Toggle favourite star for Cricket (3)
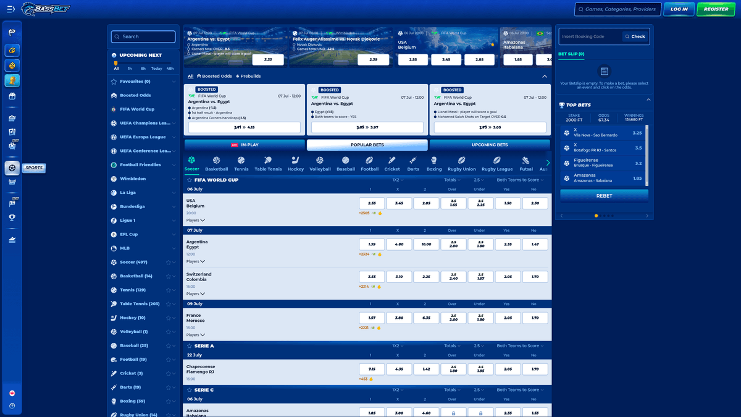This screenshot has height=417, width=741. click(168, 373)
